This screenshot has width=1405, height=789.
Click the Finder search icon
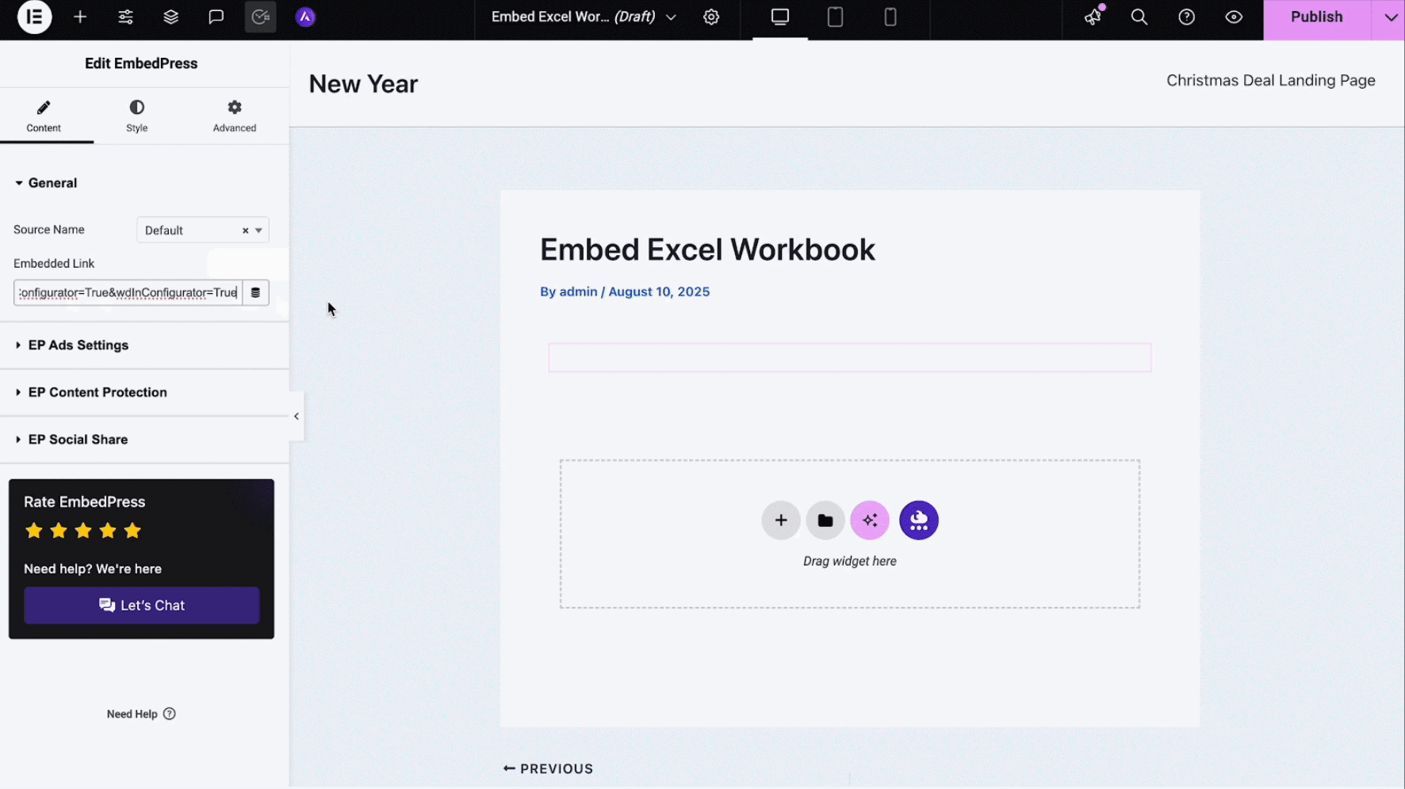(1139, 17)
